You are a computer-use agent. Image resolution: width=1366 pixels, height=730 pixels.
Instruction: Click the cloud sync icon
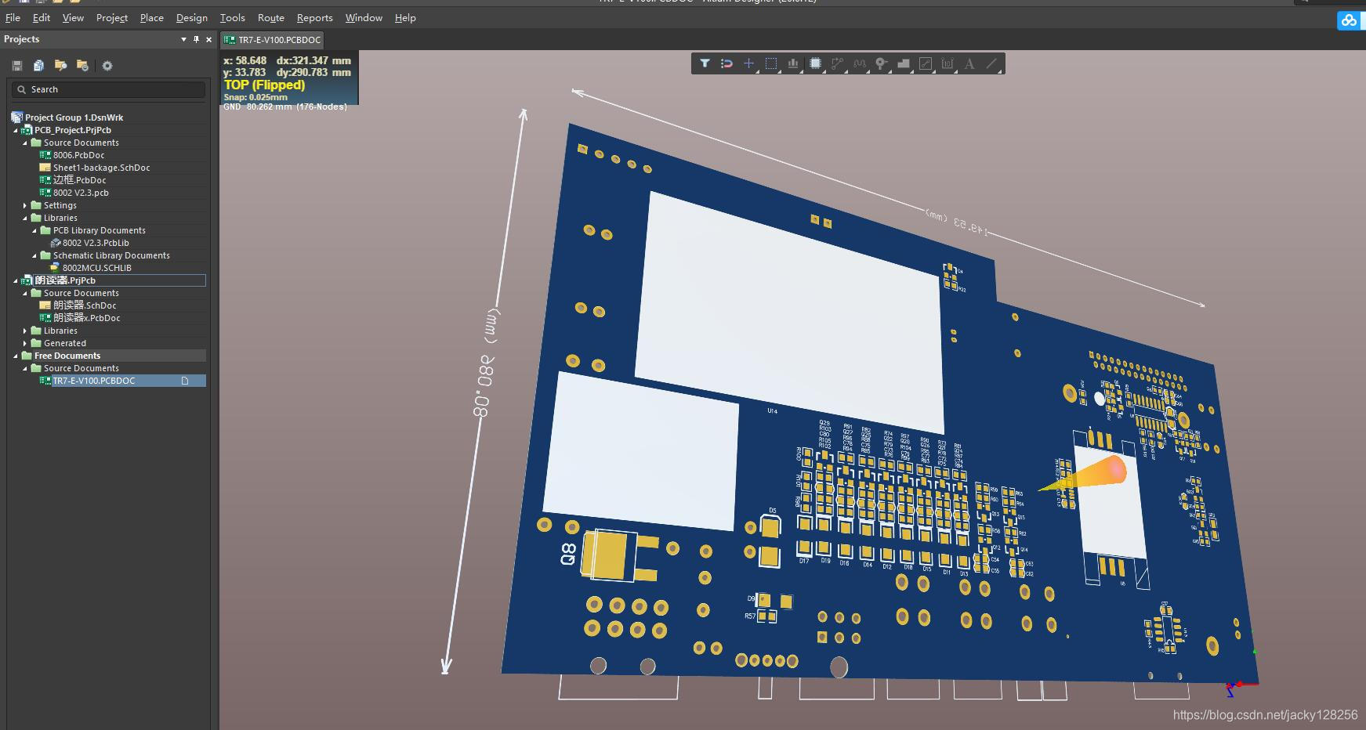1349,21
